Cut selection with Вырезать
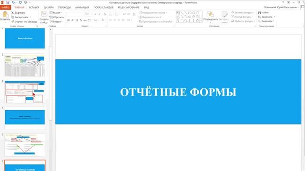Screen dimensions: 305x171 (18, 13)
